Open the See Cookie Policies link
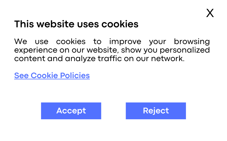Screen dimensions: 227x141 click(x=52, y=75)
